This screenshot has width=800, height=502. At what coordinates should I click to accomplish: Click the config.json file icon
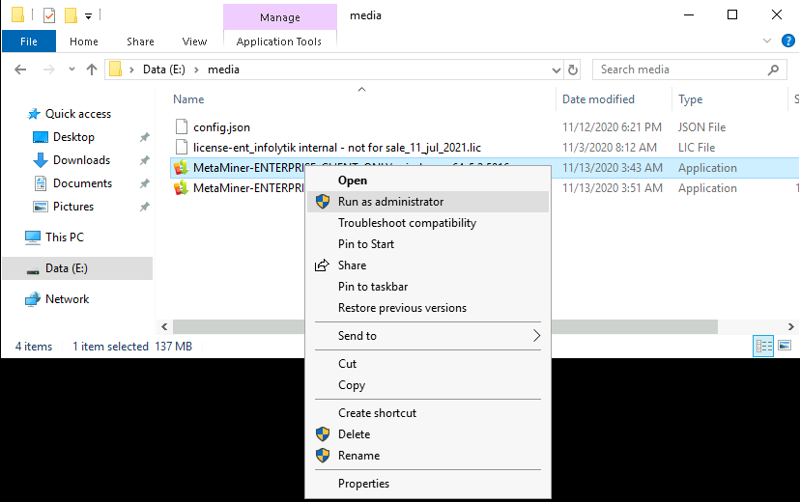pyautogui.click(x=181, y=126)
